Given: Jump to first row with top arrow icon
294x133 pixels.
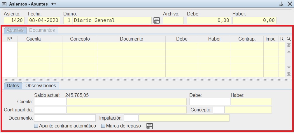Looking at the screenshot, I should click(x=288, y=45).
